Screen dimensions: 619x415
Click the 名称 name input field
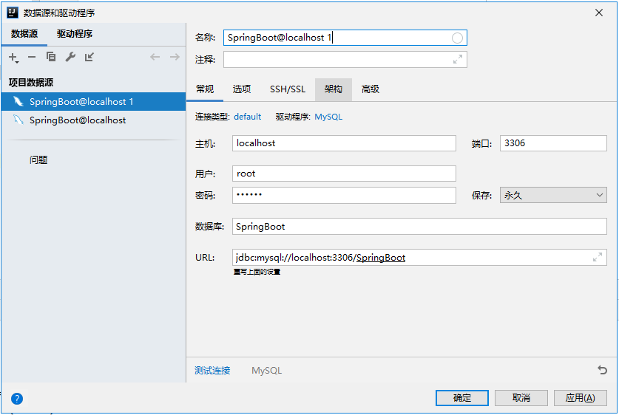tap(345, 38)
